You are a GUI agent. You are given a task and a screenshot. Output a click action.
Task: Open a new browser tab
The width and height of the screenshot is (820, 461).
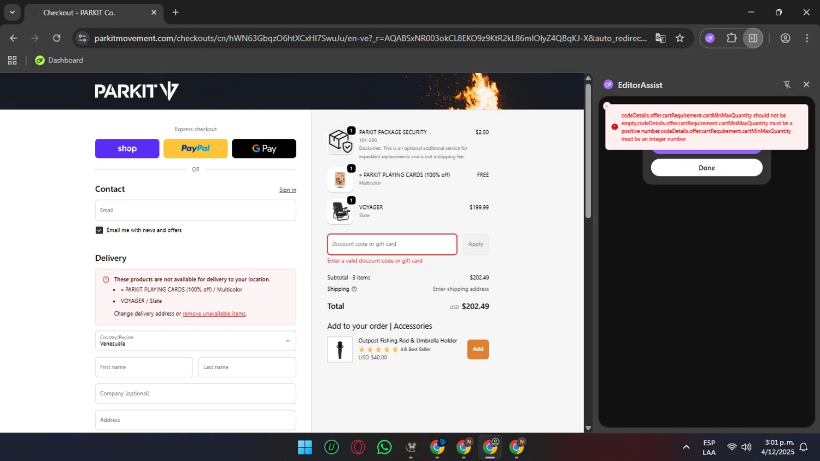tap(175, 12)
